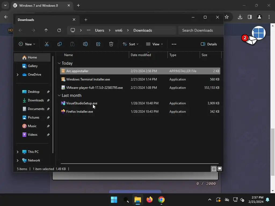Expand OneDrive in navigation pane

click(x=17, y=75)
